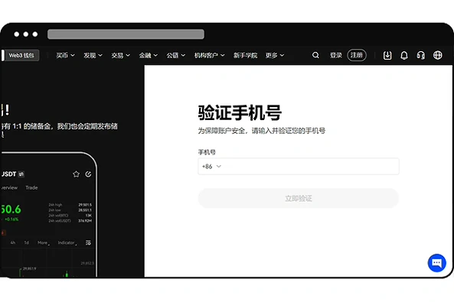The image size is (454, 302).
Task: Click the download app icon
Action: tap(387, 55)
